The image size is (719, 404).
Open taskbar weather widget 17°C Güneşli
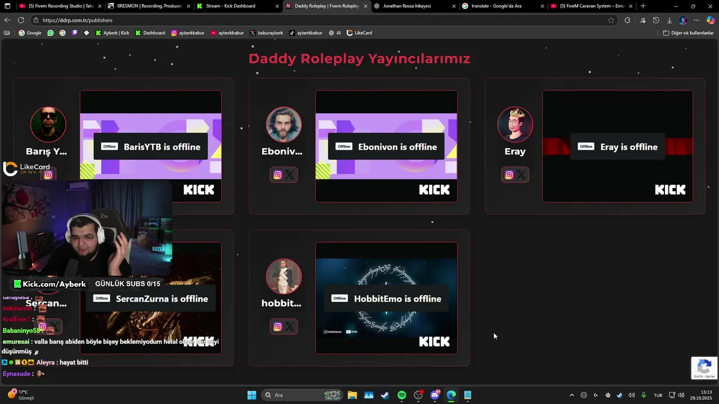tap(21, 395)
